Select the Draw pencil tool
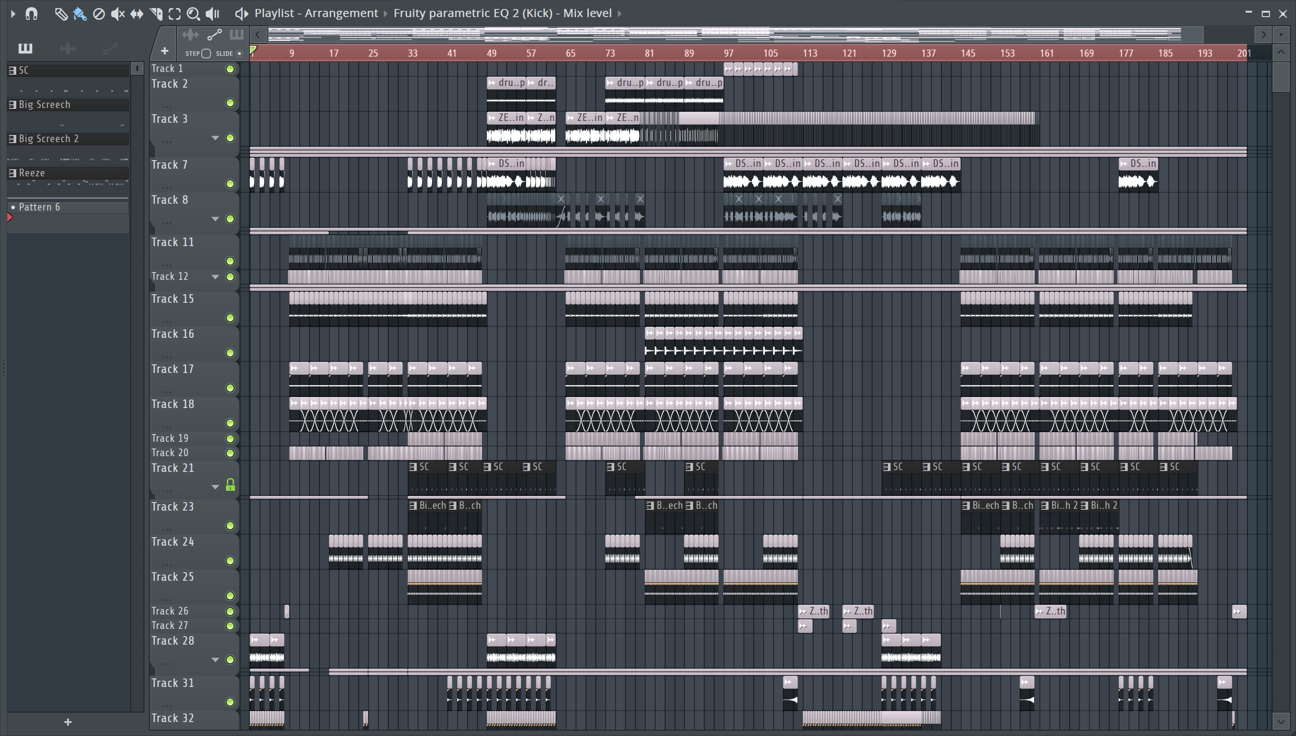The image size is (1296, 736). click(61, 13)
